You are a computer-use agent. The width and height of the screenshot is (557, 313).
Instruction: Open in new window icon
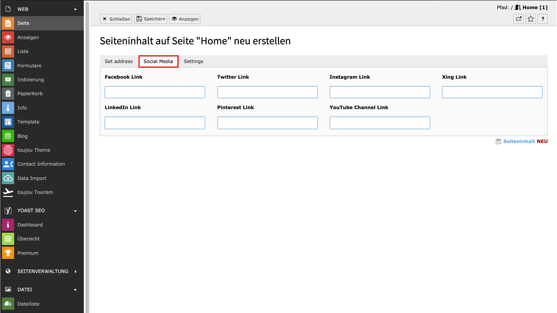518,19
